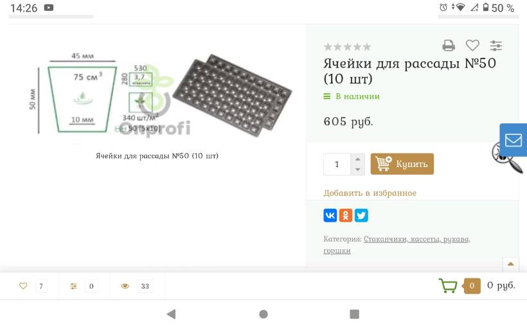Click the printer icon

pos(449,46)
